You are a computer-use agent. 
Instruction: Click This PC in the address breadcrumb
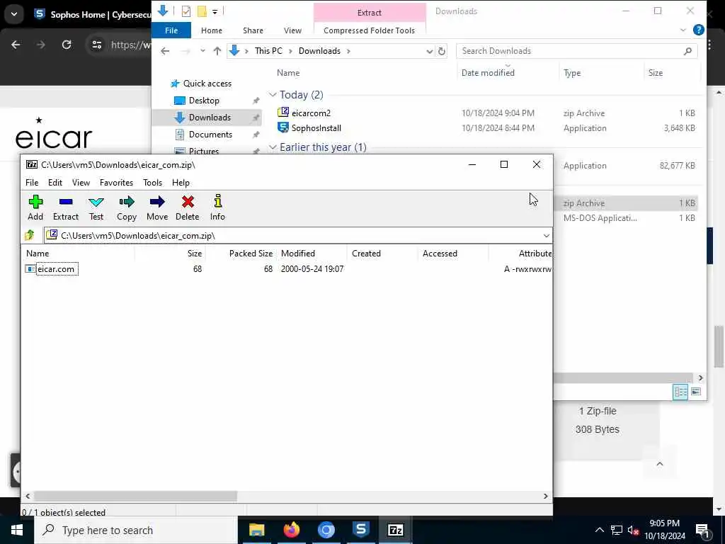click(x=268, y=51)
